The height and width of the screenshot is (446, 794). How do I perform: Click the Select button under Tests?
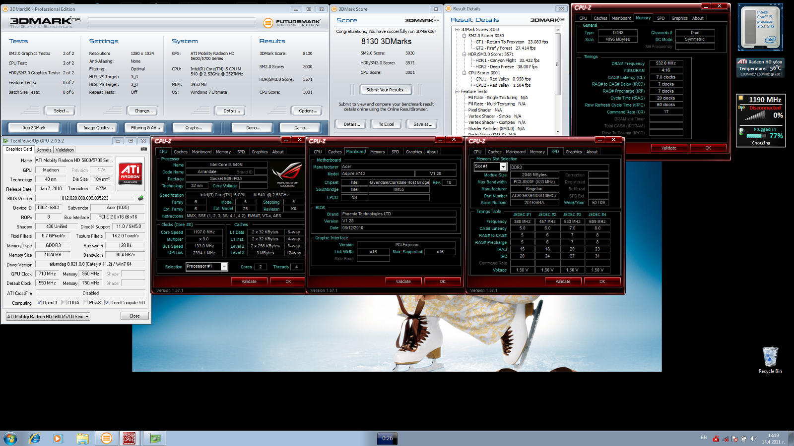[61, 111]
